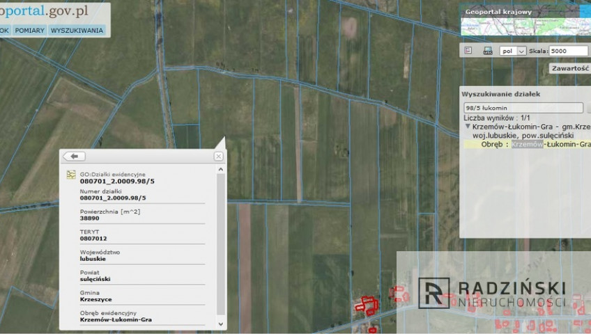The height and width of the screenshot is (334, 591).
Task: Collapse the Krzemów-Łukomin-Gra result triangle
Action: coord(468,127)
